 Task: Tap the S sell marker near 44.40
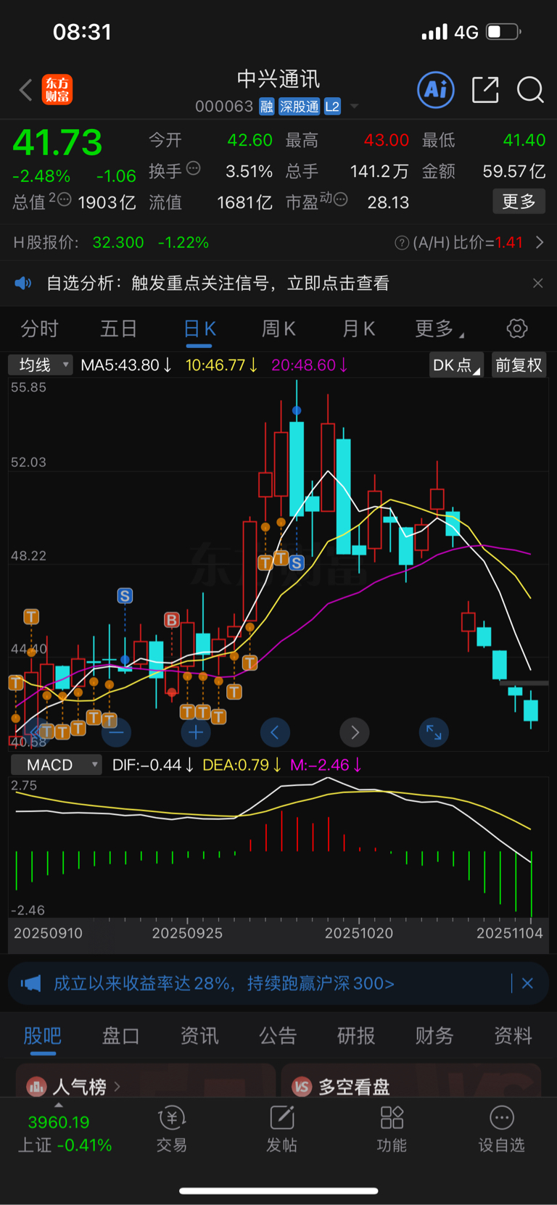click(x=125, y=596)
